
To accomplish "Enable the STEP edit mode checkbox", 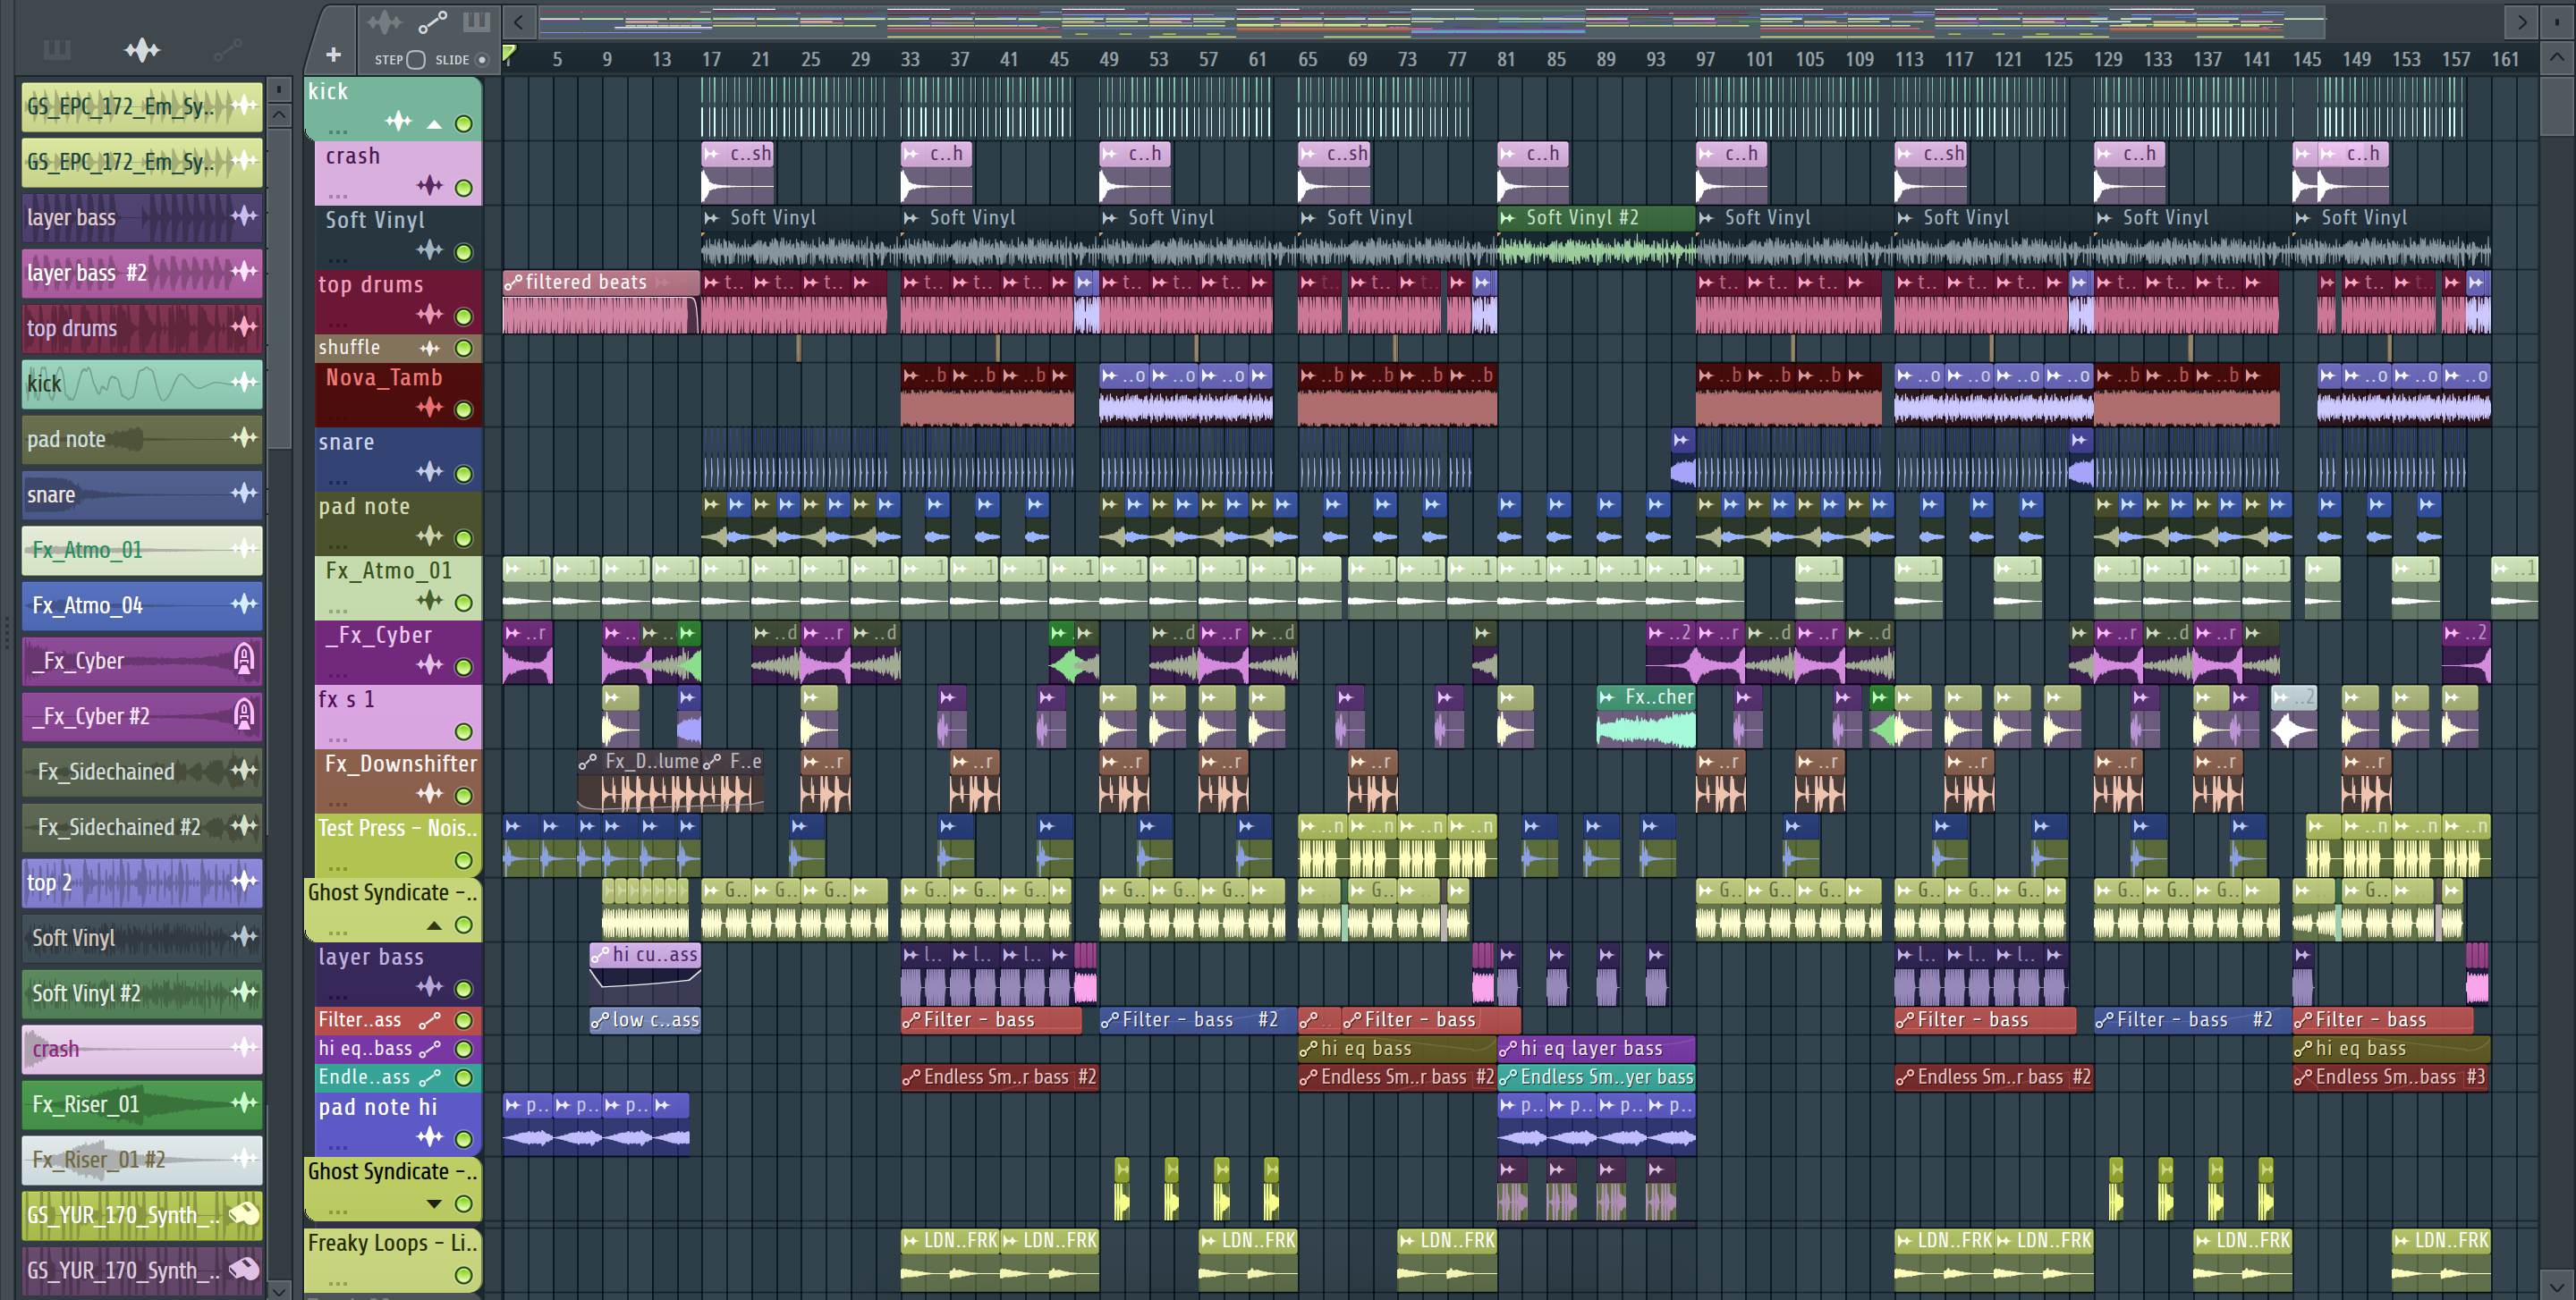I will click(x=416, y=60).
